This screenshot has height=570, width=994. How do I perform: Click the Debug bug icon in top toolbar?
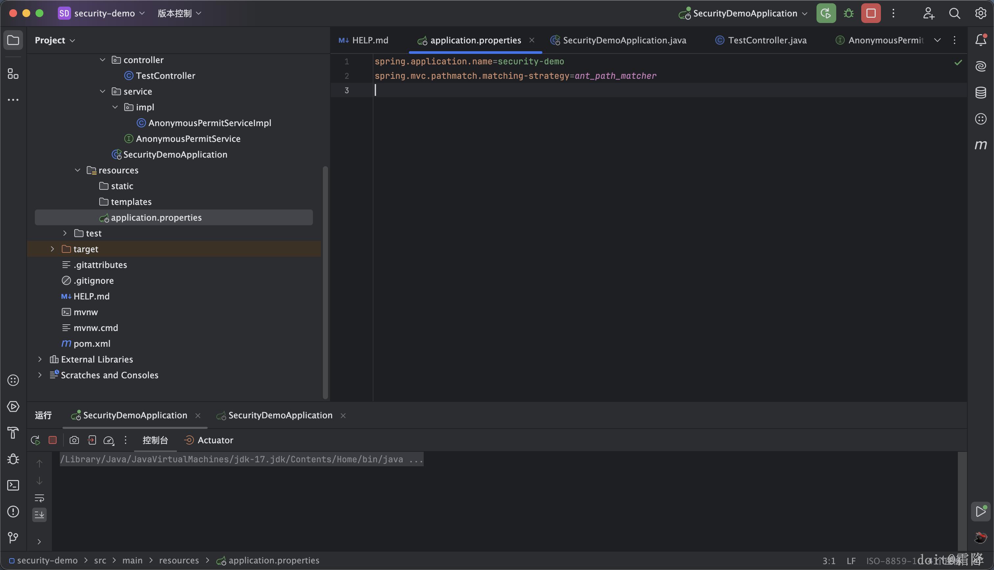849,13
